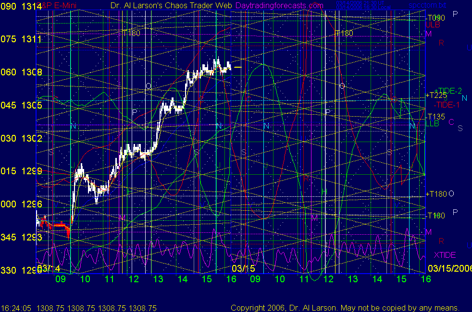Click the "060 1308" price axis label
This screenshot has height=312, width=472.
pyautogui.click(x=21, y=72)
